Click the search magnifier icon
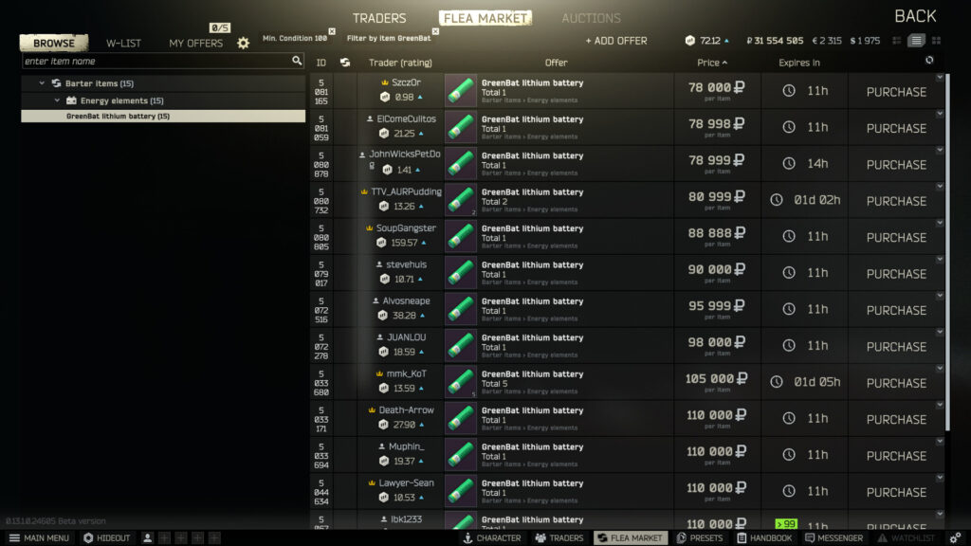 tap(297, 61)
